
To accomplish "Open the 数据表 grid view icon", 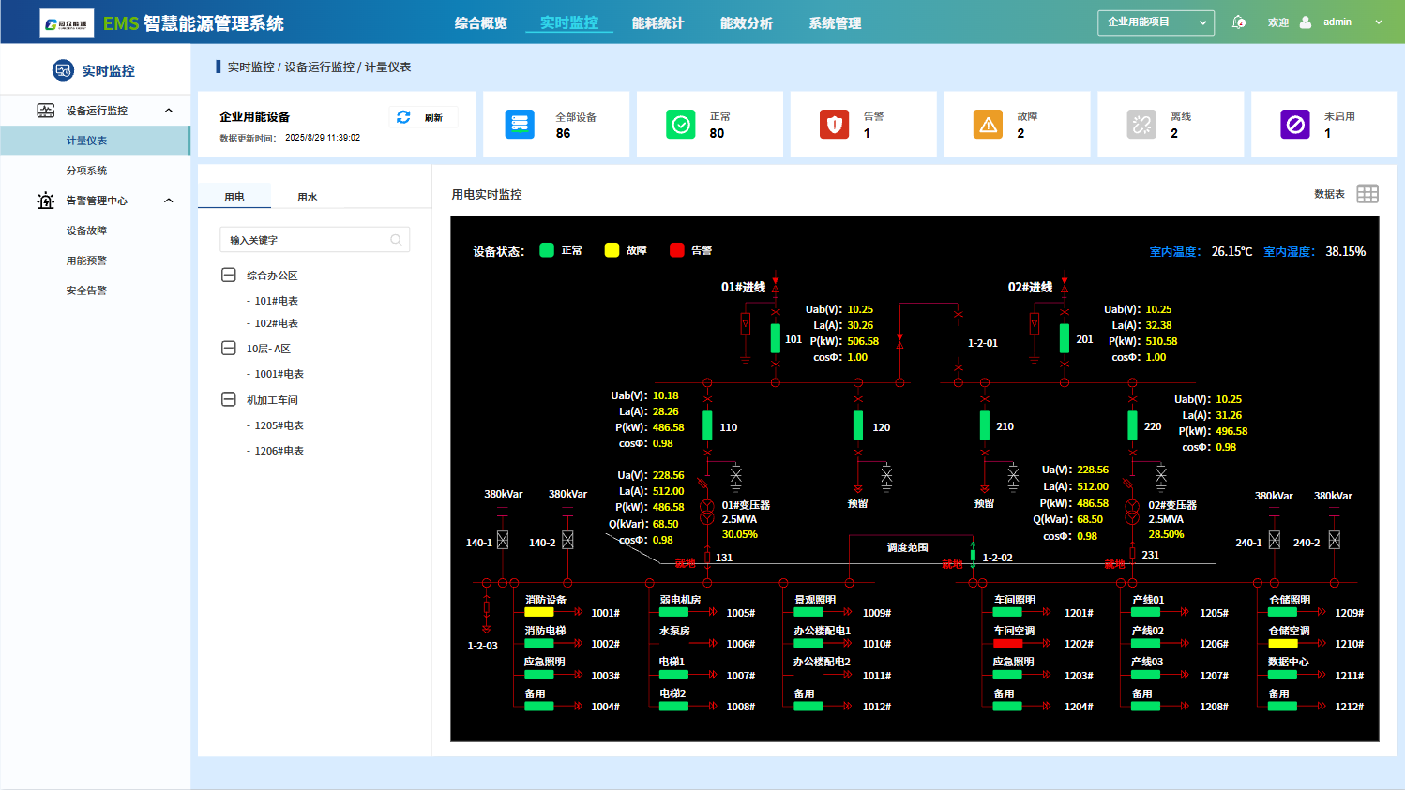I will [x=1367, y=194].
